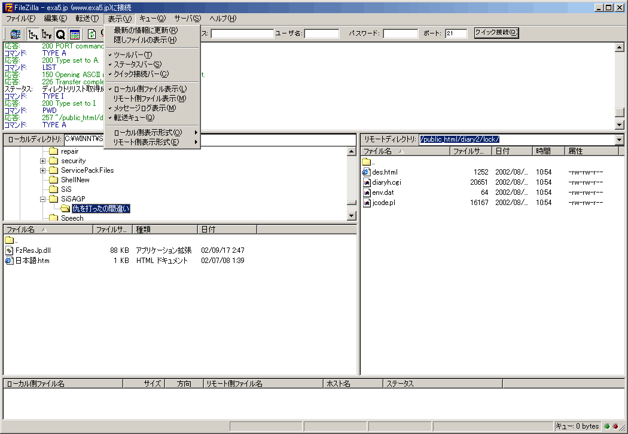The image size is (628, 434).
Task: Open the キュー menu
Action: click(153, 19)
